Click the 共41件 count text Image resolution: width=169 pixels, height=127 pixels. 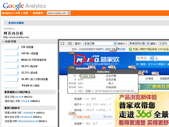coord(107,117)
